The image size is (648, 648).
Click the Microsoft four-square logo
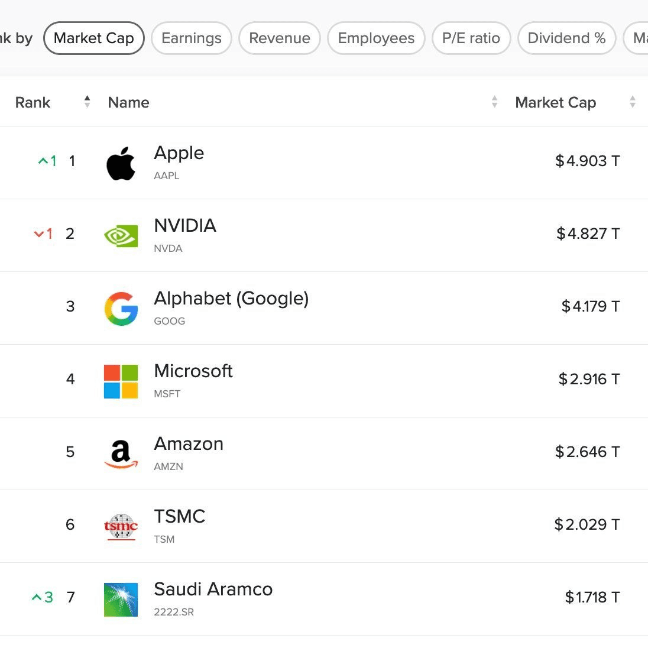pyautogui.click(x=121, y=381)
